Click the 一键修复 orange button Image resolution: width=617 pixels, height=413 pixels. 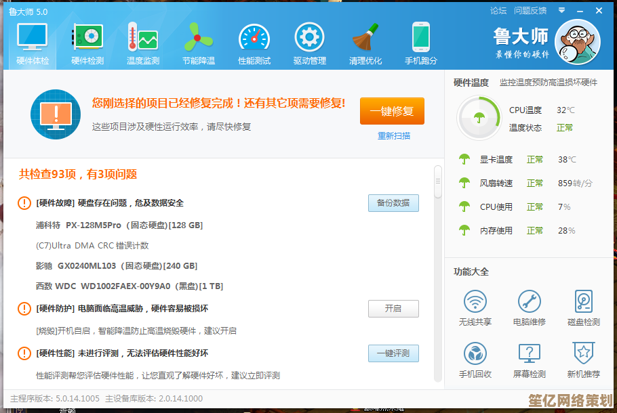pyautogui.click(x=392, y=111)
